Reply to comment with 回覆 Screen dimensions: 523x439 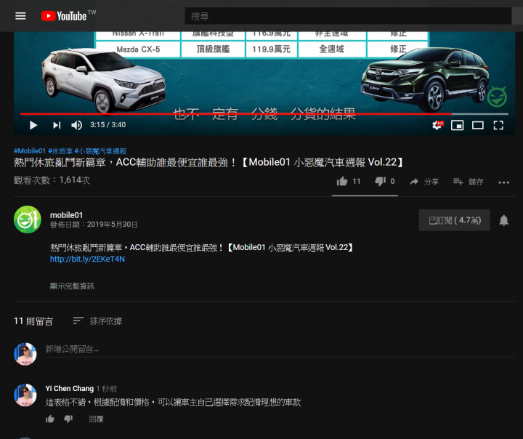pyautogui.click(x=97, y=419)
